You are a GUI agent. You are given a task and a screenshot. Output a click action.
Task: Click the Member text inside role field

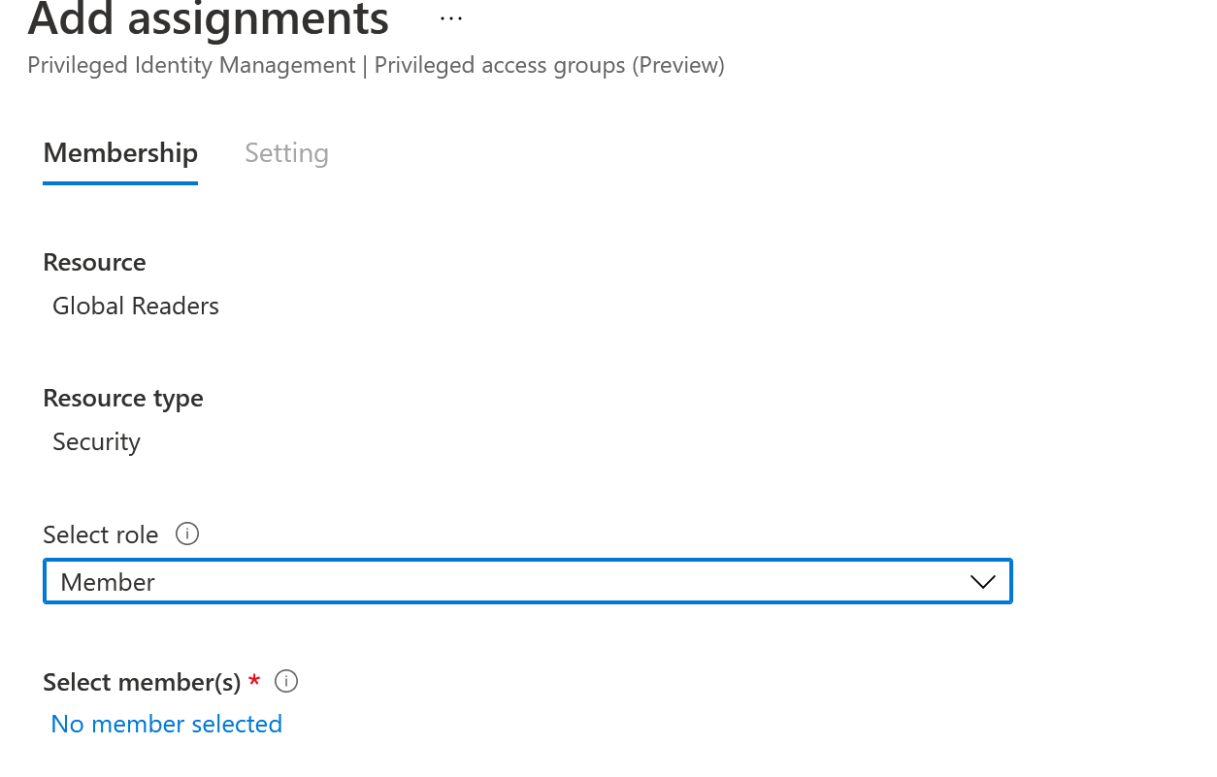coord(108,582)
